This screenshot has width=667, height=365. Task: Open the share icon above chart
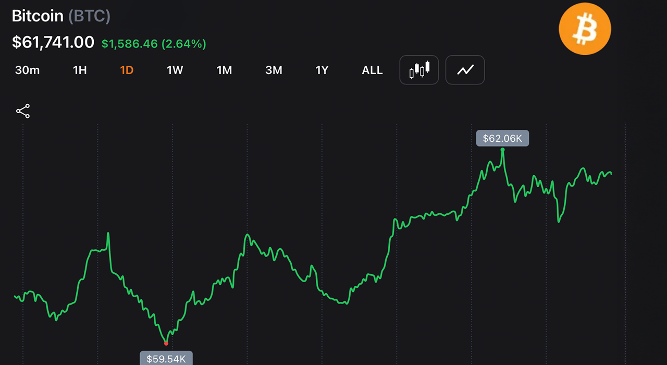tap(23, 111)
